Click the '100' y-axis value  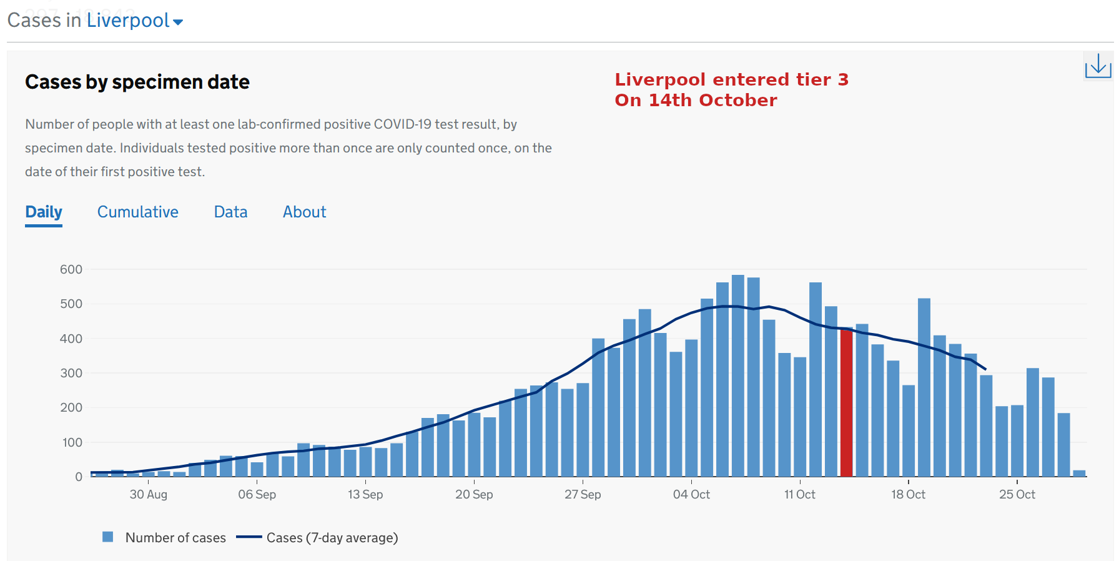(x=71, y=442)
